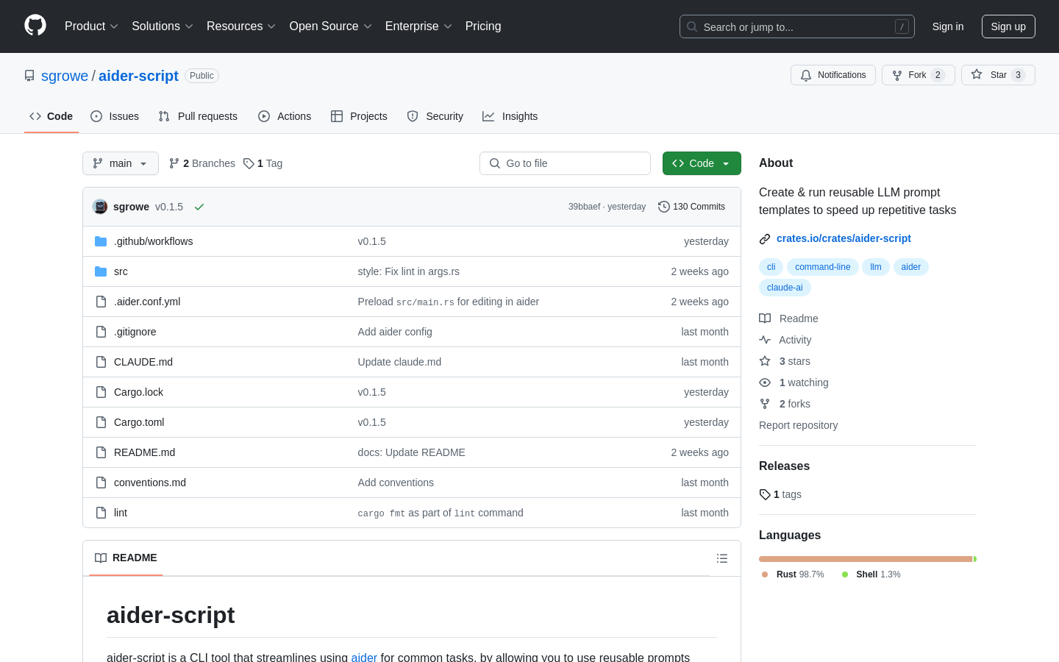Click the Shell segment of language bar

975,559
